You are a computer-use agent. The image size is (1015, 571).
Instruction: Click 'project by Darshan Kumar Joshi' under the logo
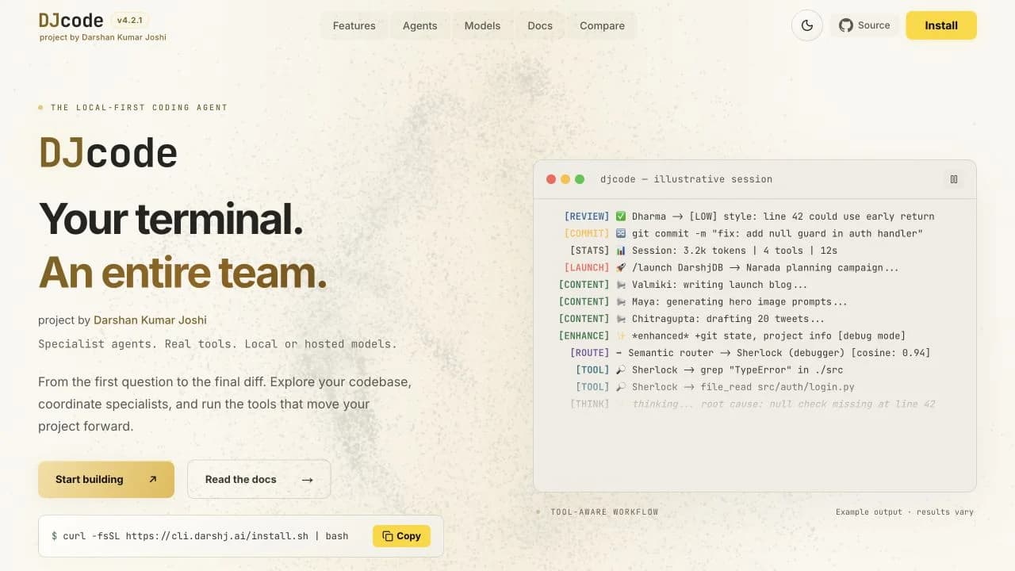click(103, 37)
